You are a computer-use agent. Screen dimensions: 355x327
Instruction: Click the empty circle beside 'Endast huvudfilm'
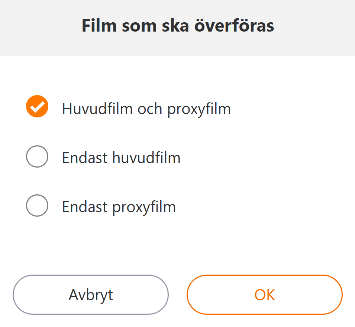coord(37,156)
